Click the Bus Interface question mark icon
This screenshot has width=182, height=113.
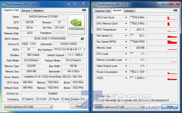pos(84,49)
